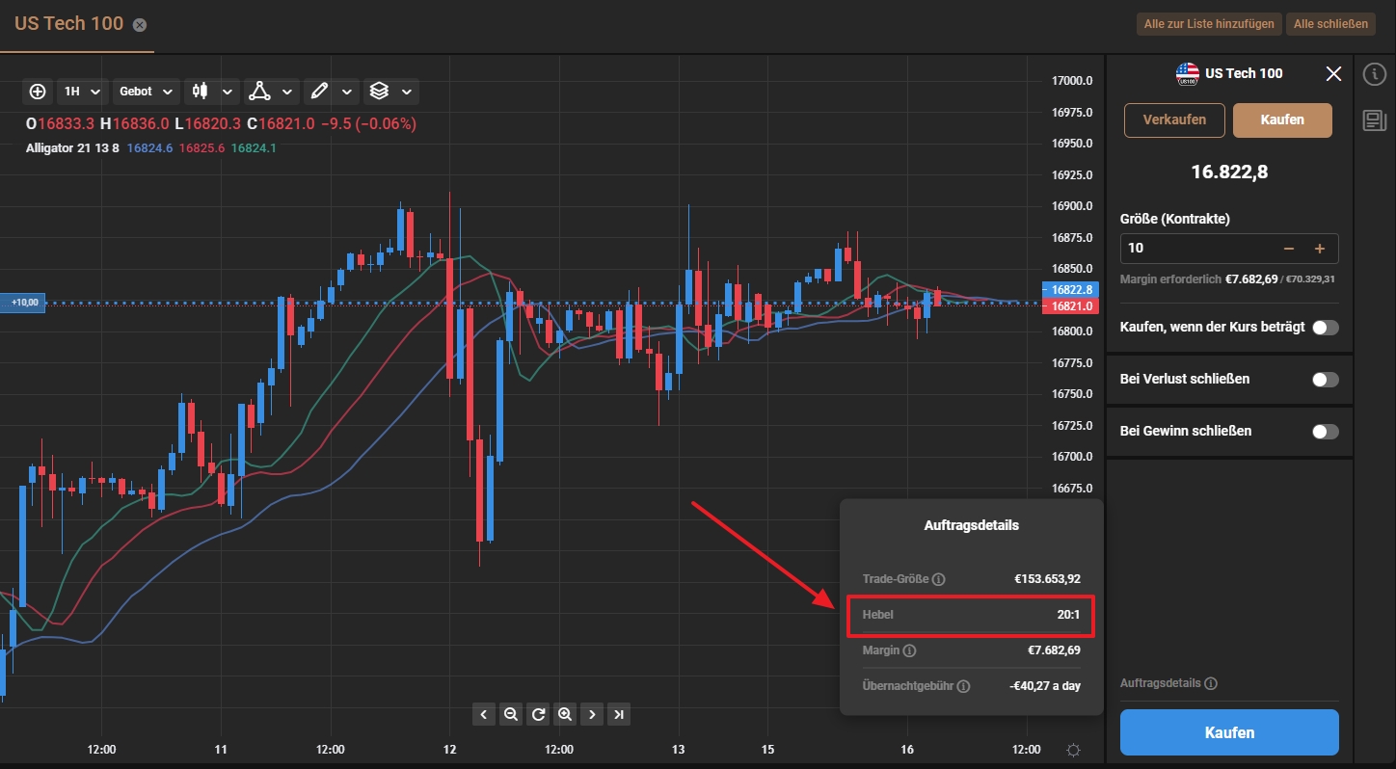Reset the chart view
The image size is (1396, 769).
[x=538, y=714]
